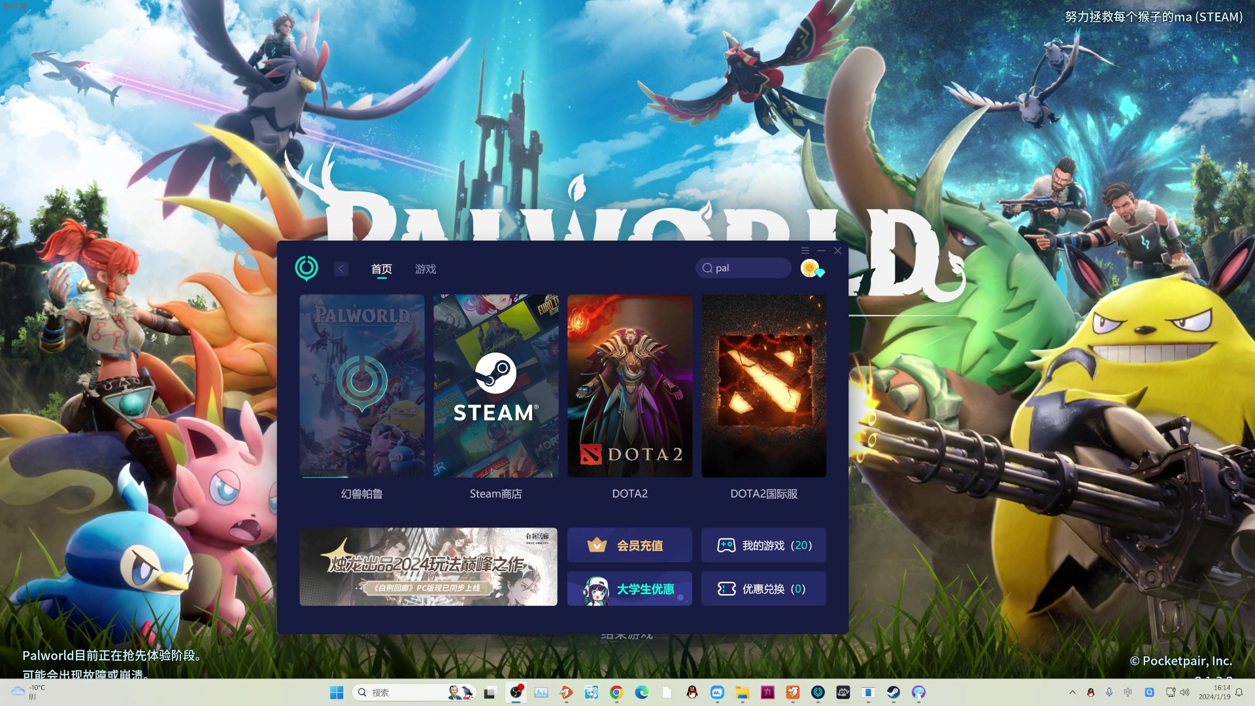The height and width of the screenshot is (706, 1255).
Task: Switch to the 游戏 tab
Action: tap(426, 269)
